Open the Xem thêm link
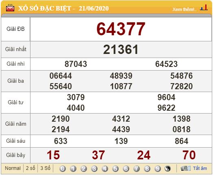The image size is (213, 176). pos(184,9)
